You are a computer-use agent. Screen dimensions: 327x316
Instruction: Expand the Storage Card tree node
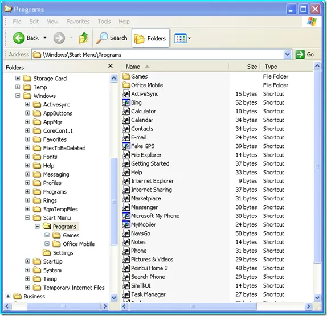pyautogui.click(x=18, y=79)
